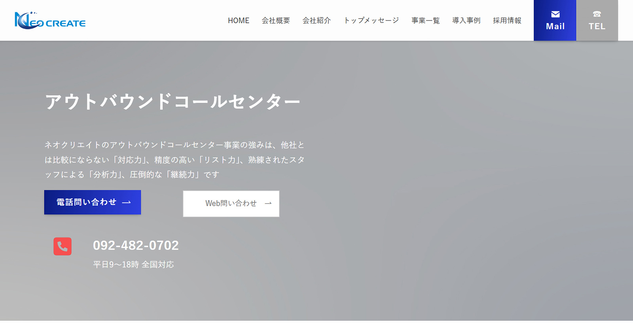Click the アウトバウンドコールセンター heading
Viewport: 633px width, 323px height.
tap(172, 102)
